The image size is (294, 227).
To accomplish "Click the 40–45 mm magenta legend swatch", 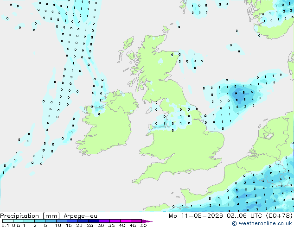I will pos(126,221).
